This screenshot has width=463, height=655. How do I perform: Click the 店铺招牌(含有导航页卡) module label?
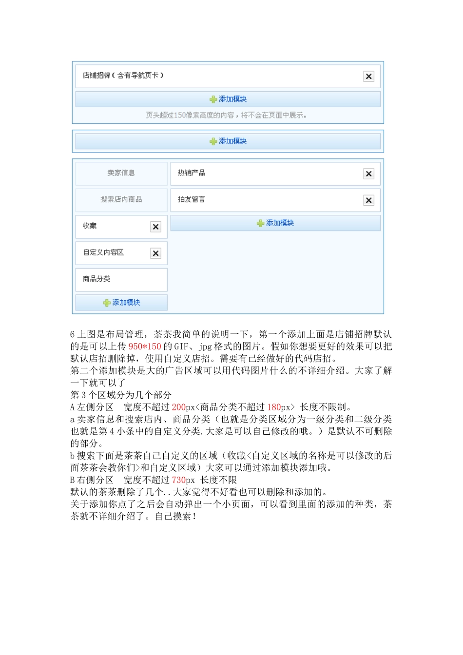click(x=123, y=76)
